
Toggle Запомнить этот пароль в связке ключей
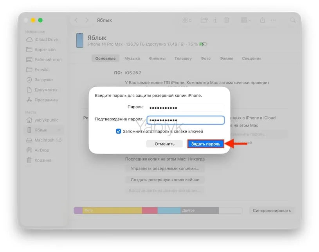[118, 132]
